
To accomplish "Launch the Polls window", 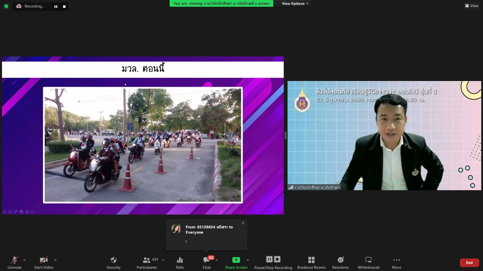I will [x=179, y=263].
